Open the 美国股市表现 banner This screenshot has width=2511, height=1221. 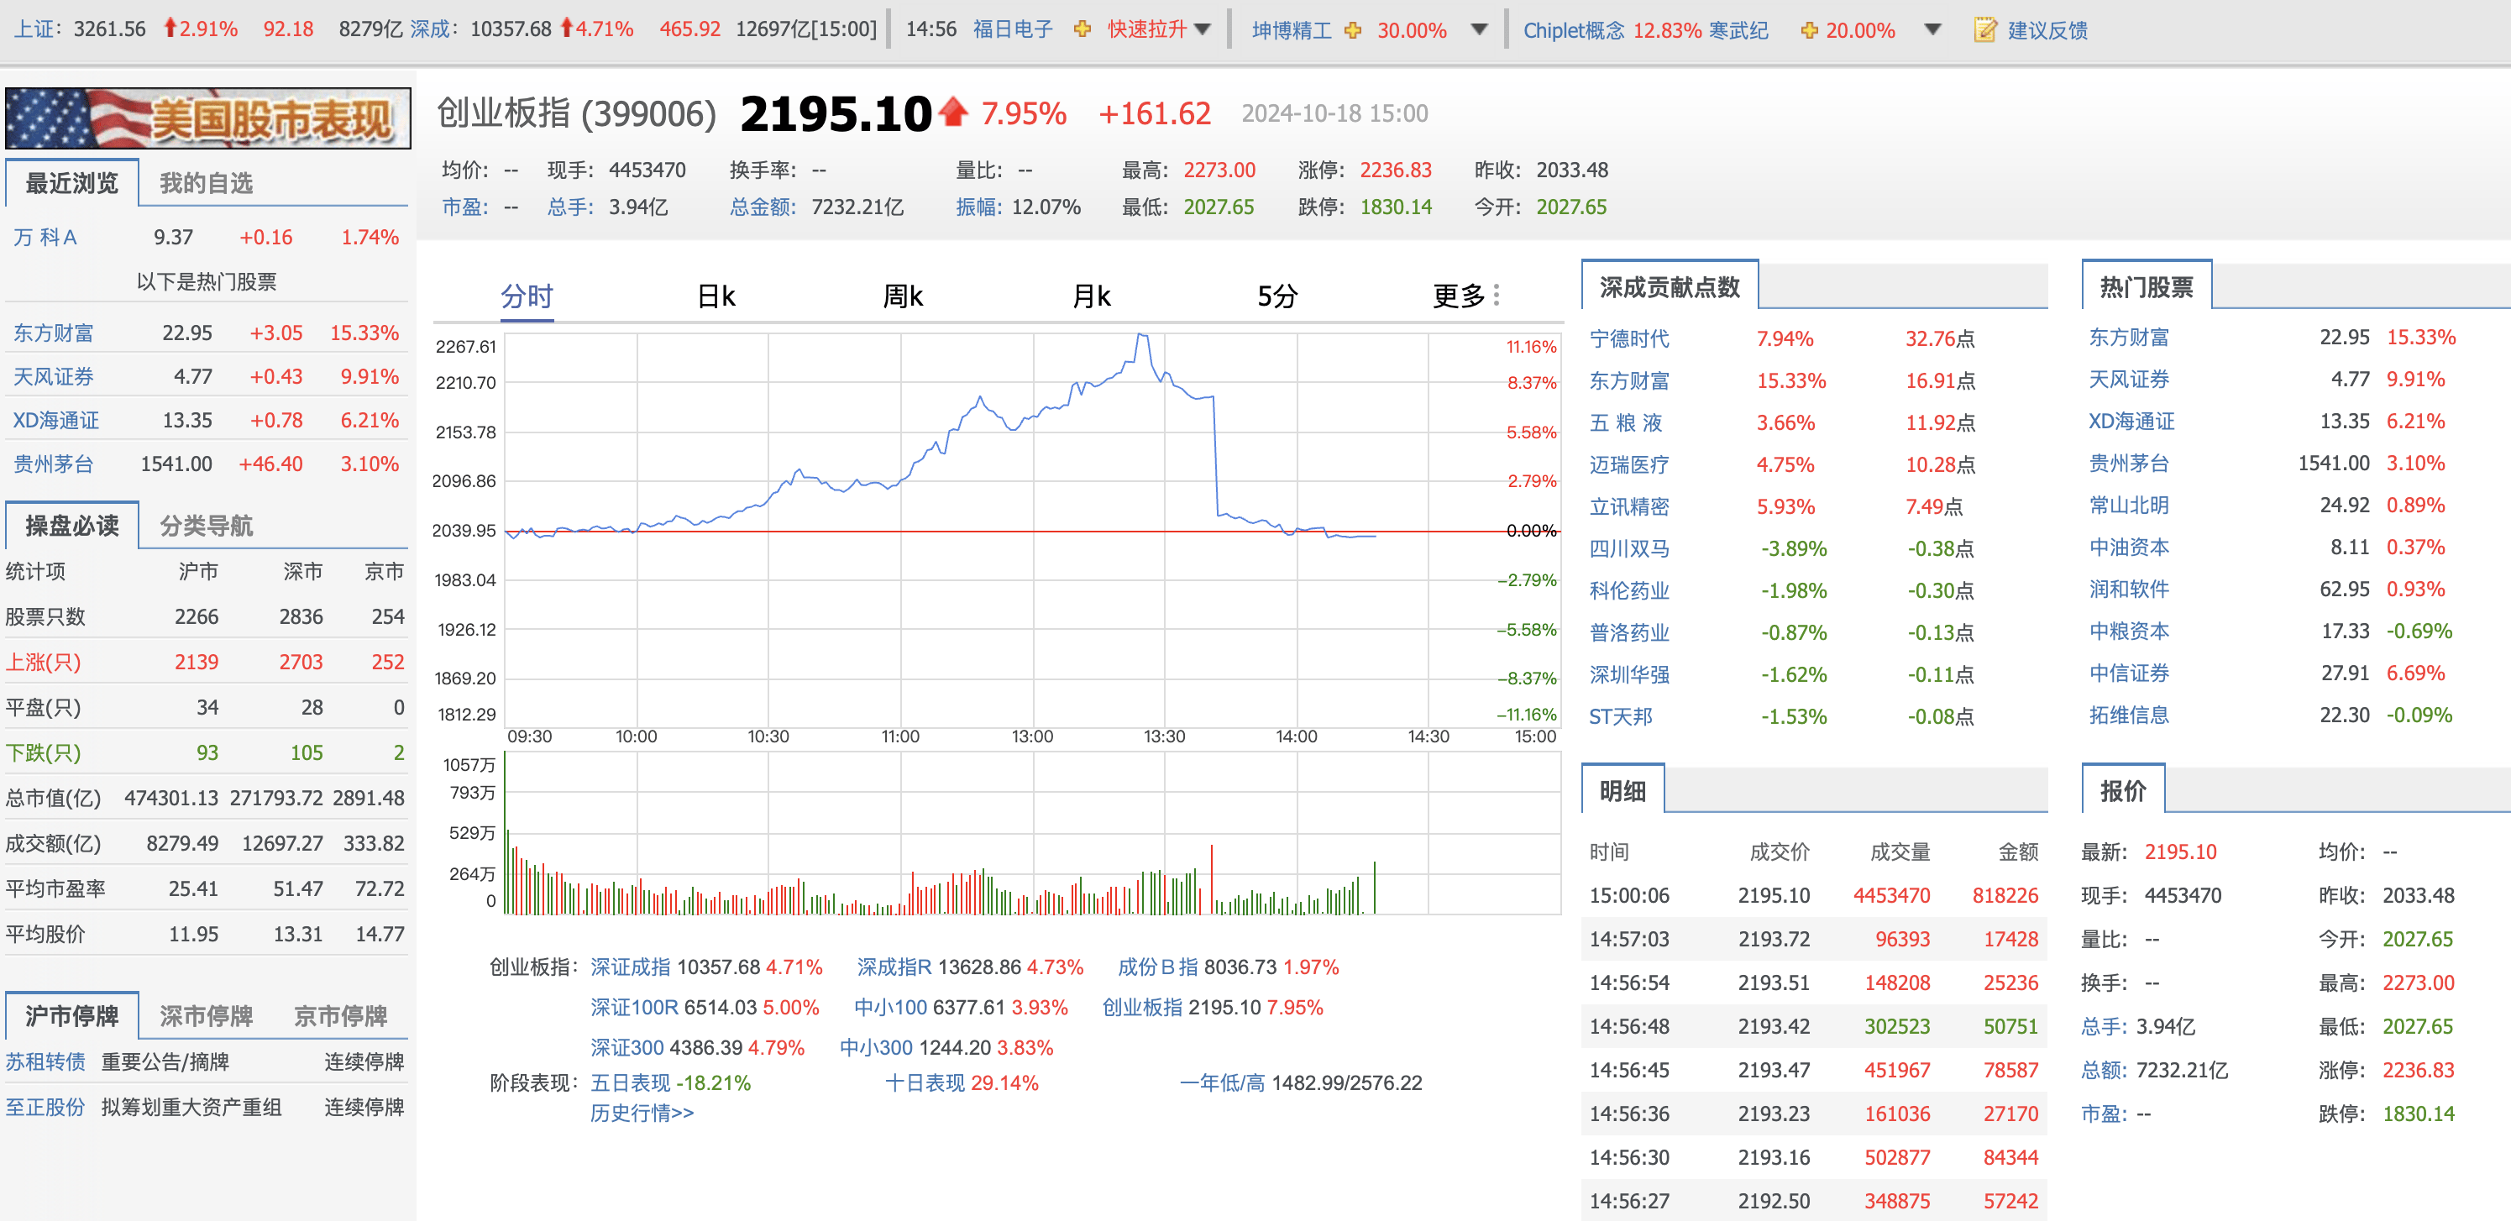pos(207,118)
